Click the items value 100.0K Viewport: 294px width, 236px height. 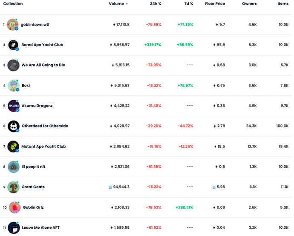(282, 126)
